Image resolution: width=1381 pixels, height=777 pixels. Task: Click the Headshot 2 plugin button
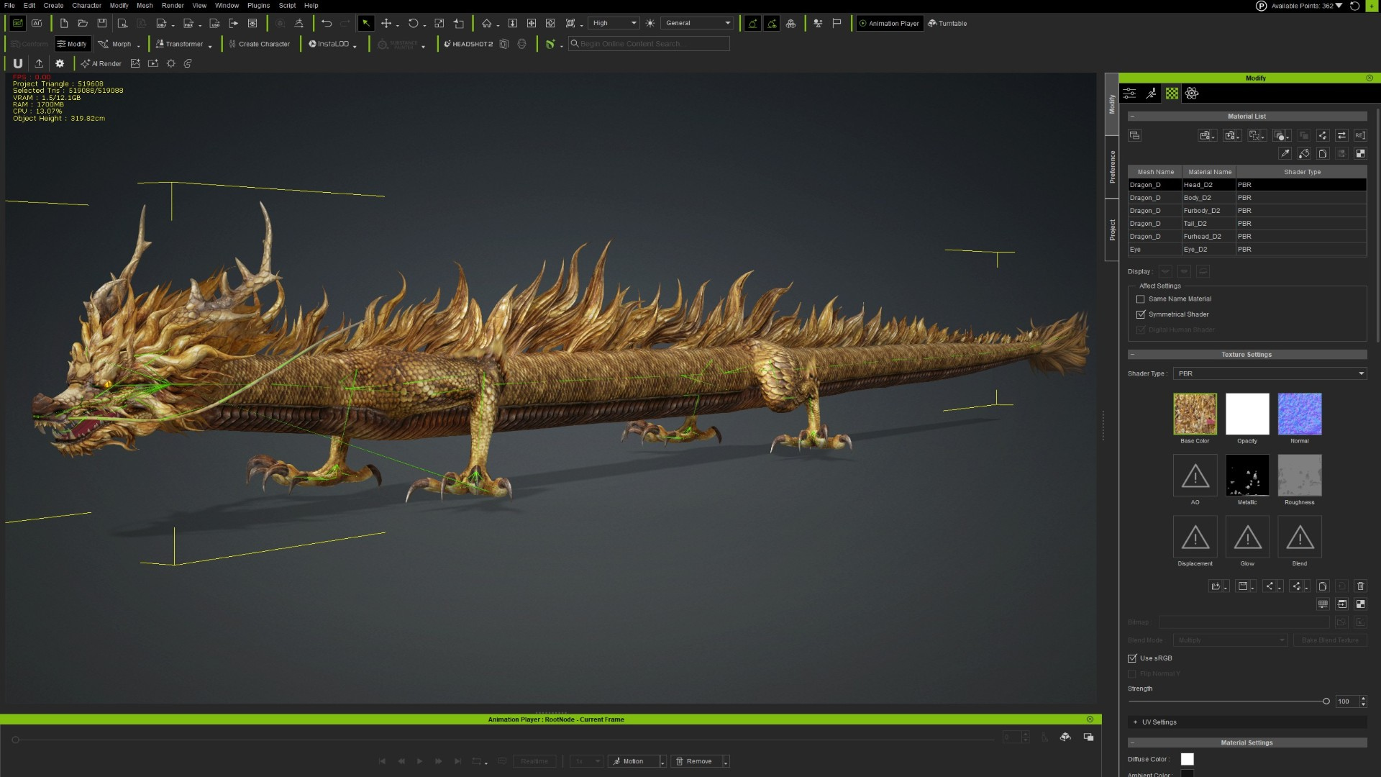pos(468,44)
